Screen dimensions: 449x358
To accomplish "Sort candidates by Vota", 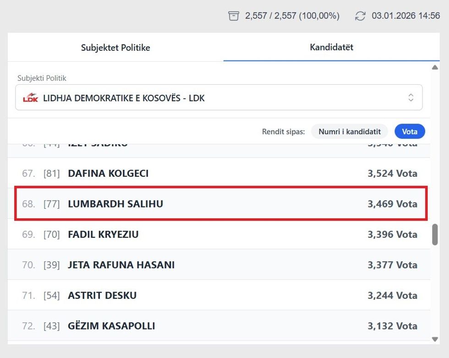I will [x=410, y=132].
